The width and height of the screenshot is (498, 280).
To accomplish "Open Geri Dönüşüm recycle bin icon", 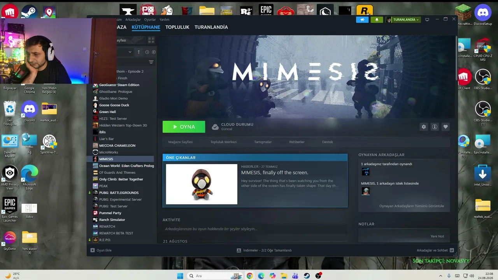I will click(10, 114).
